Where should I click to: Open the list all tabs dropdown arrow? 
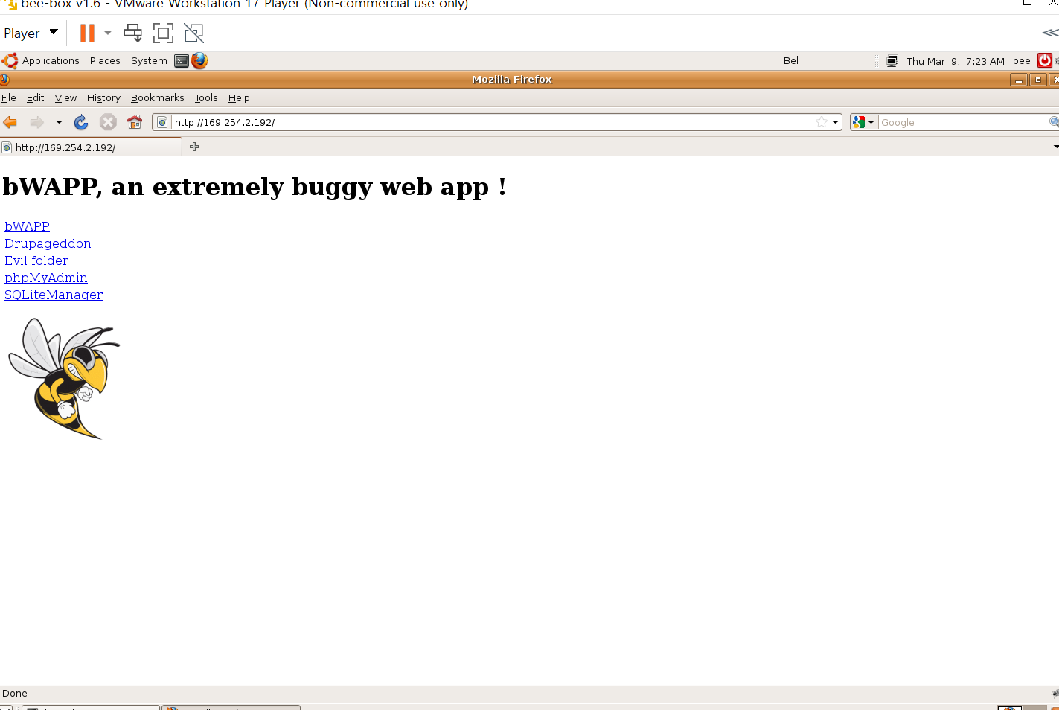[x=1055, y=147]
